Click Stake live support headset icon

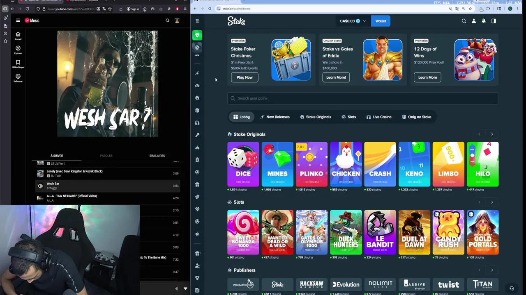512,288
